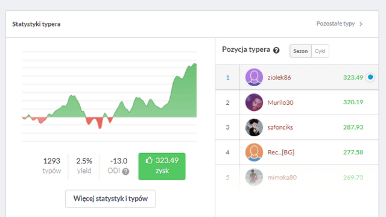
Task: Select the Sezon tab
Action: point(300,51)
